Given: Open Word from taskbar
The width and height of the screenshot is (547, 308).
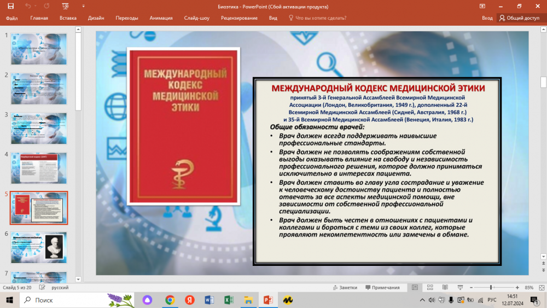Looking at the screenshot, I should [209, 300].
